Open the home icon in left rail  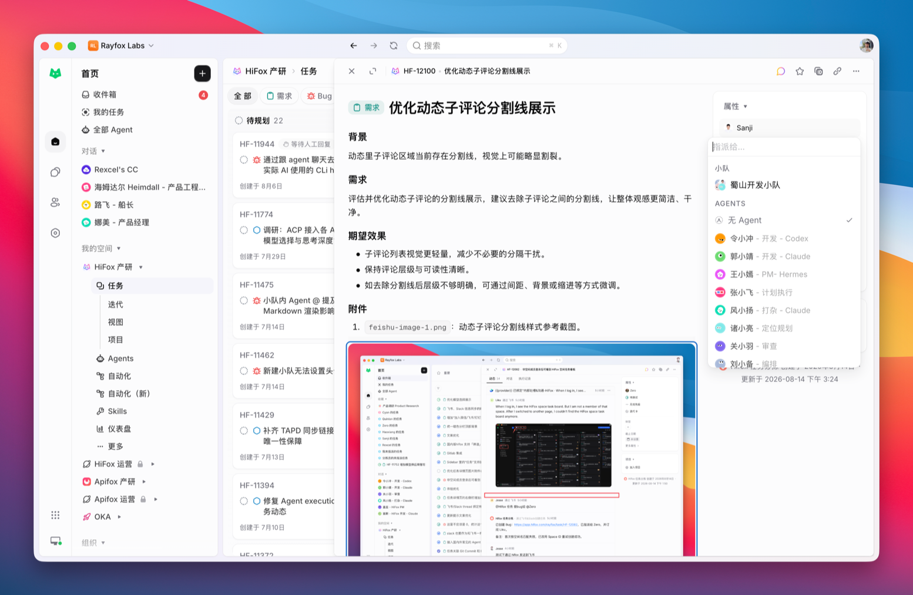55,141
